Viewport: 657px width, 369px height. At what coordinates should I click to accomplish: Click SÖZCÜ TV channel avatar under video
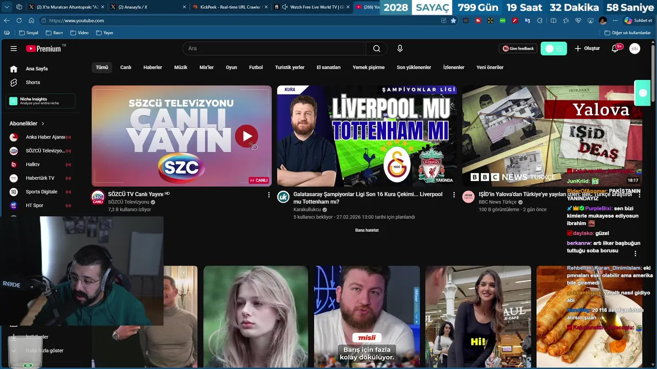(98, 197)
